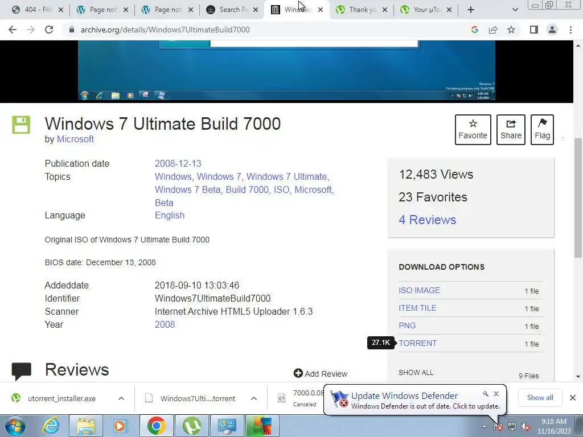Reload the archive.org page
The width and height of the screenshot is (583, 437).
click(x=49, y=30)
